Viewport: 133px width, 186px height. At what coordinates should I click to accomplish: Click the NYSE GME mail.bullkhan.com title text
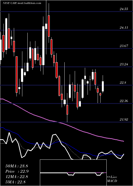22,3
